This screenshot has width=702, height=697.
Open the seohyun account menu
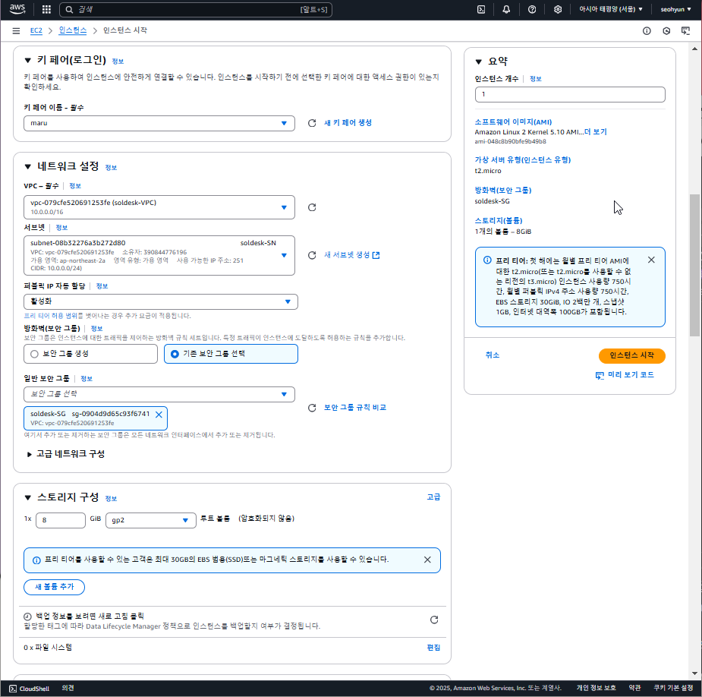pyautogui.click(x=675, y=9)
